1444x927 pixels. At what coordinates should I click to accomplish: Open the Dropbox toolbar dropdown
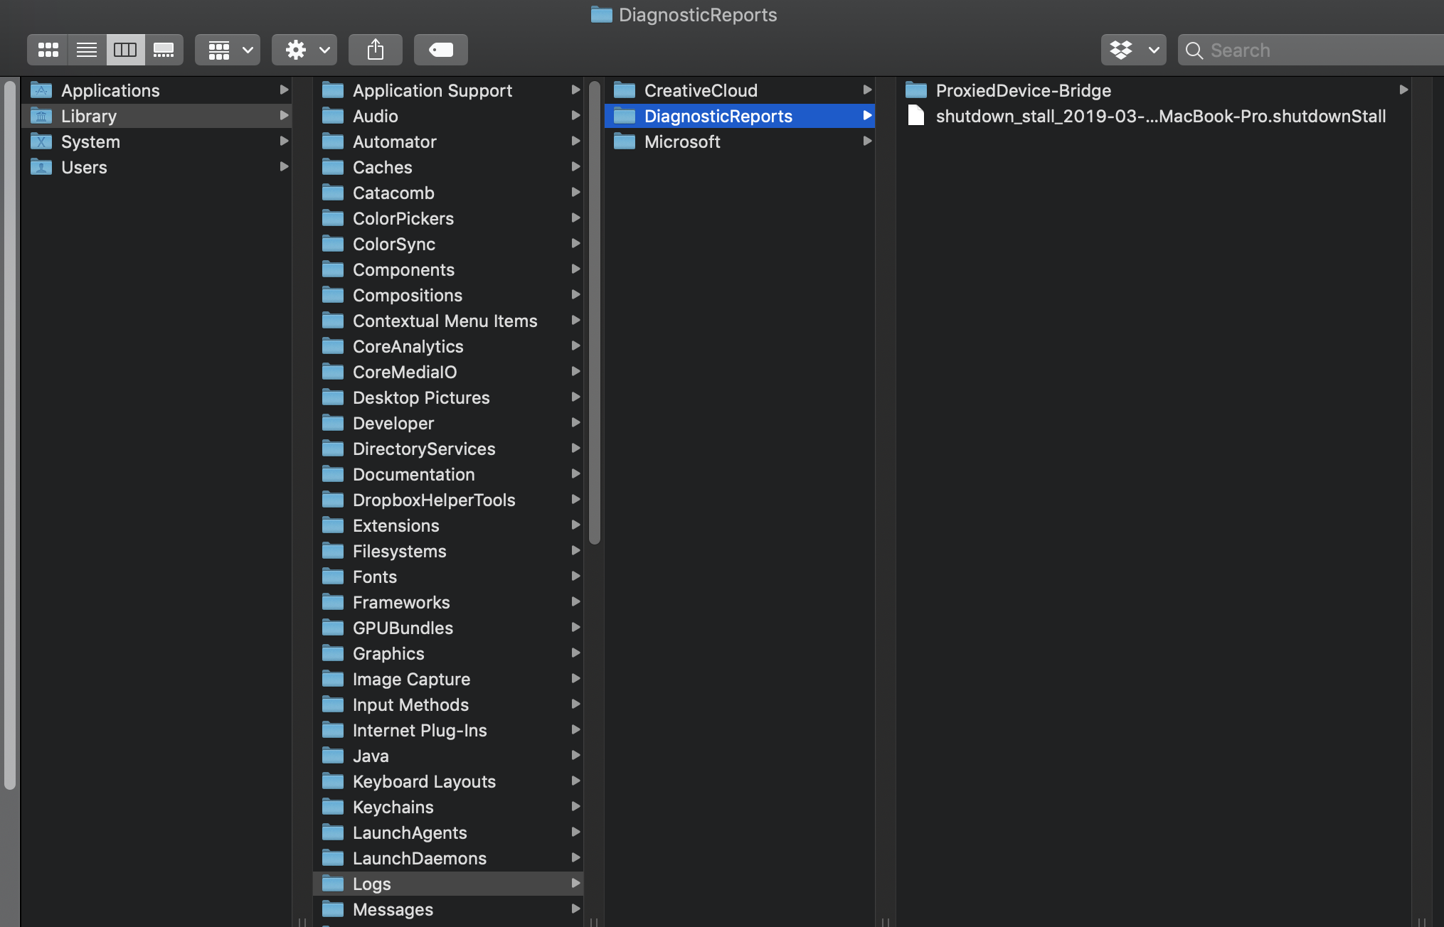click(x=1133, y=50)
